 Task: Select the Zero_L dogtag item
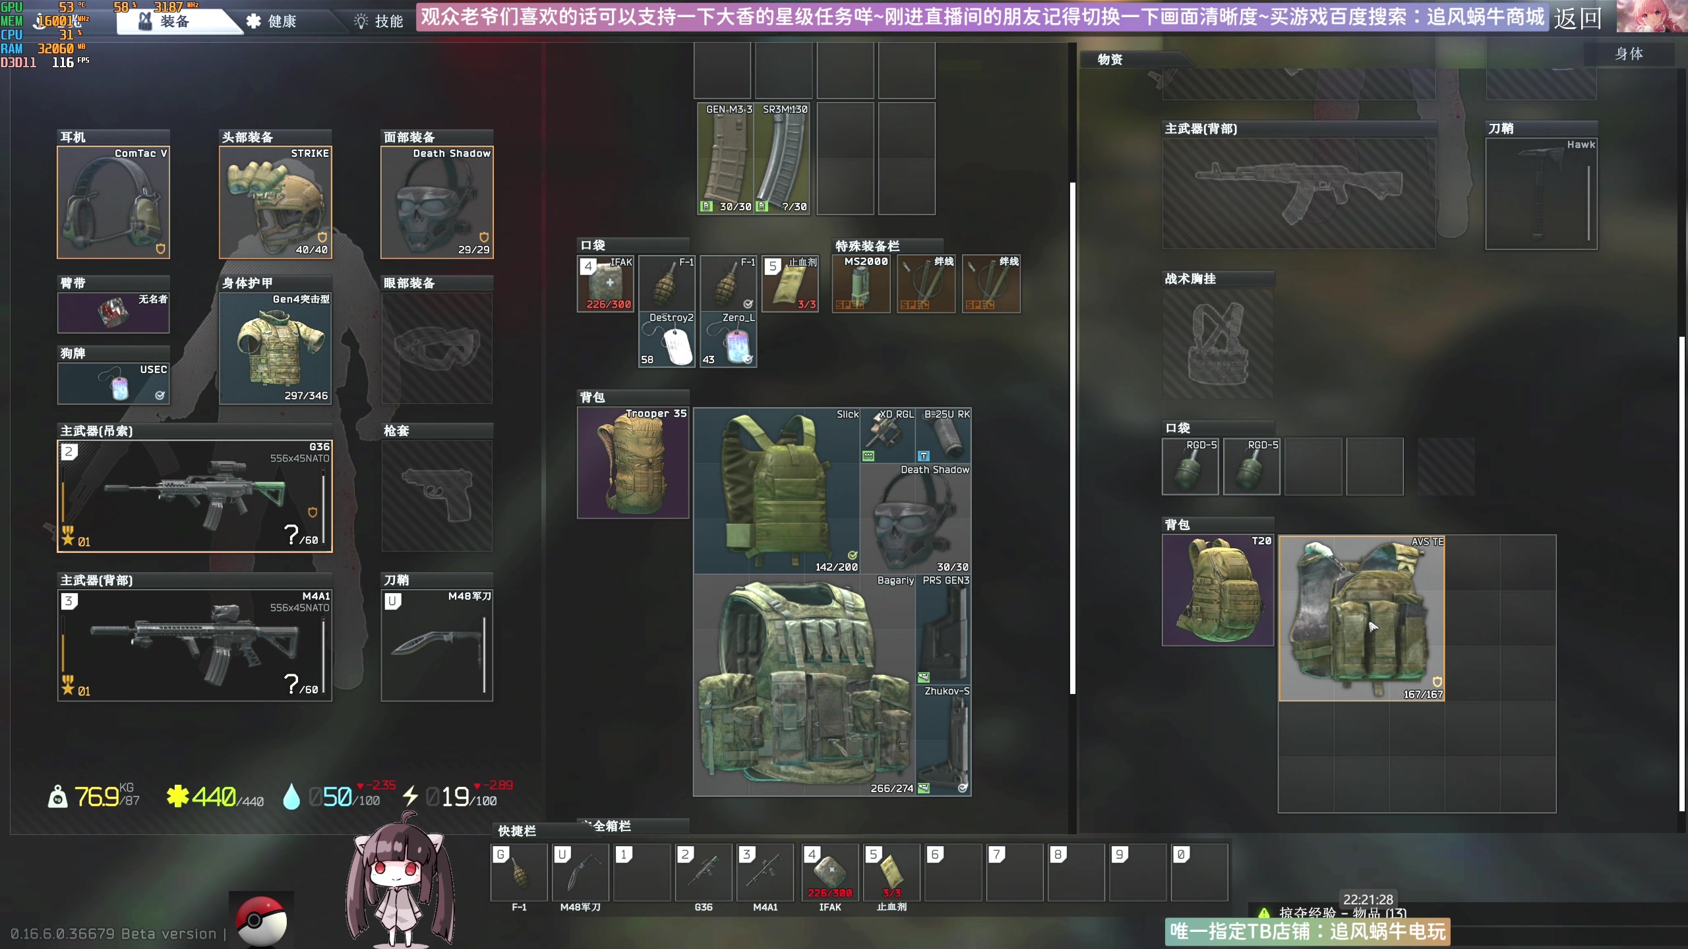coord(728,339)
